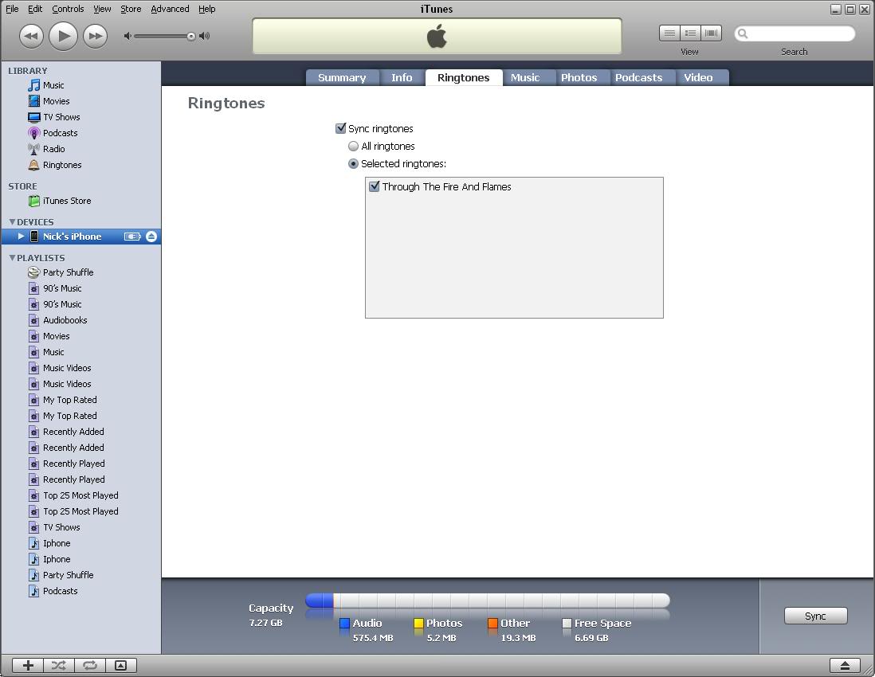Click the bottom-right eject disc button
Image resolution: width=875 pixels, height=677 pixels.
(x=845, y=665)
